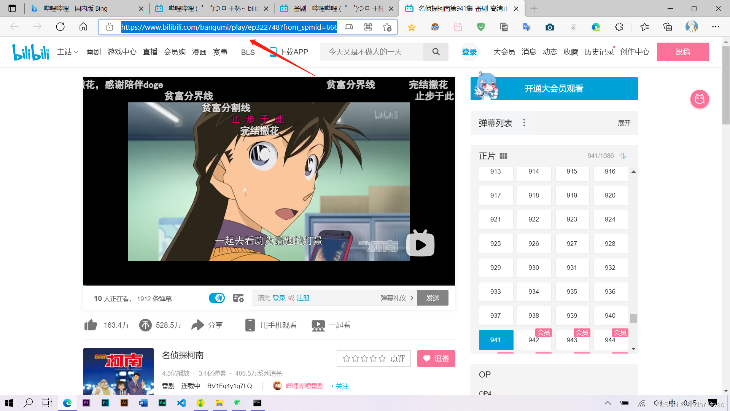Open Word from taskbar
The width and height of the screenshot is (730, 411).
pyautogui.click(x=143, y=403)
